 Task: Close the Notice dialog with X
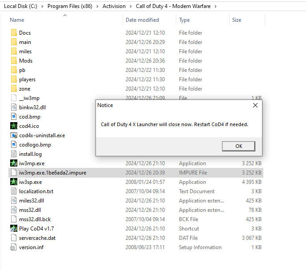[255, 105]
